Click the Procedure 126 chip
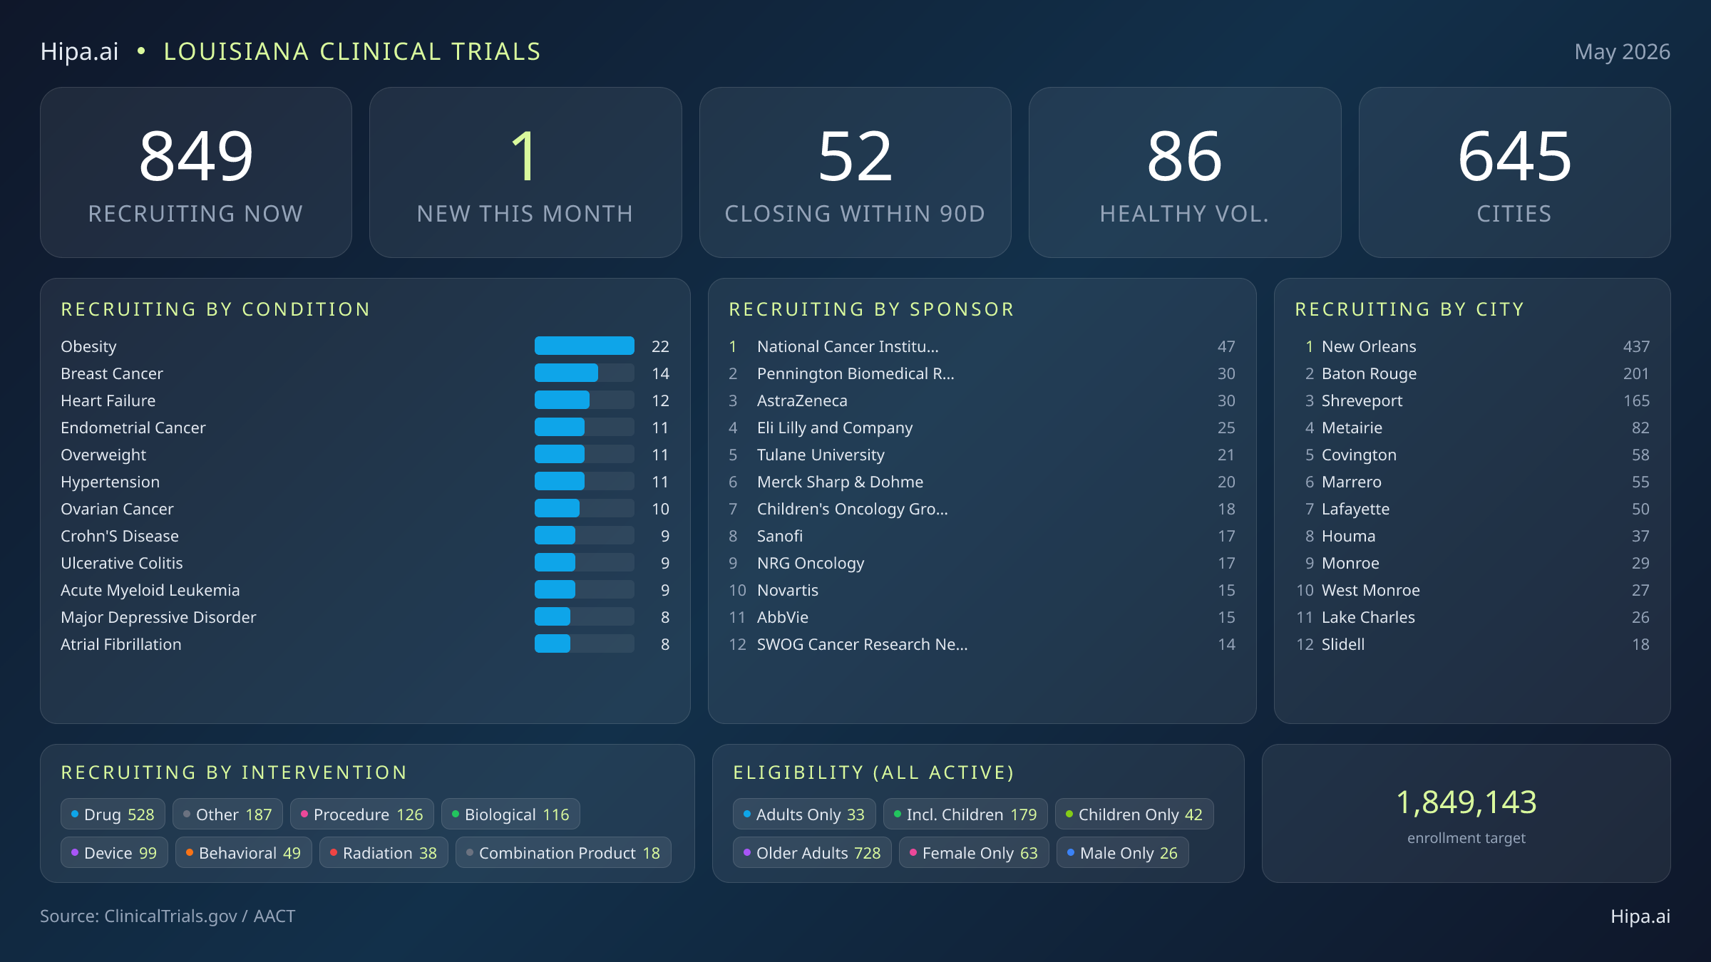This screenshot has width=1711, height=962. tap(362, 814)
